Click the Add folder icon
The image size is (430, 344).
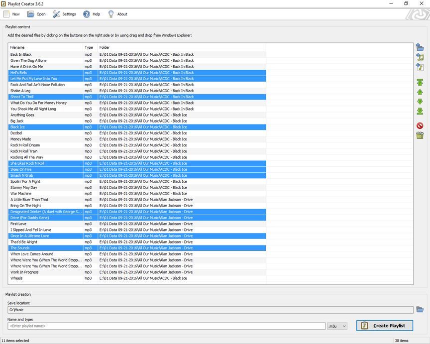pos(420,48)
